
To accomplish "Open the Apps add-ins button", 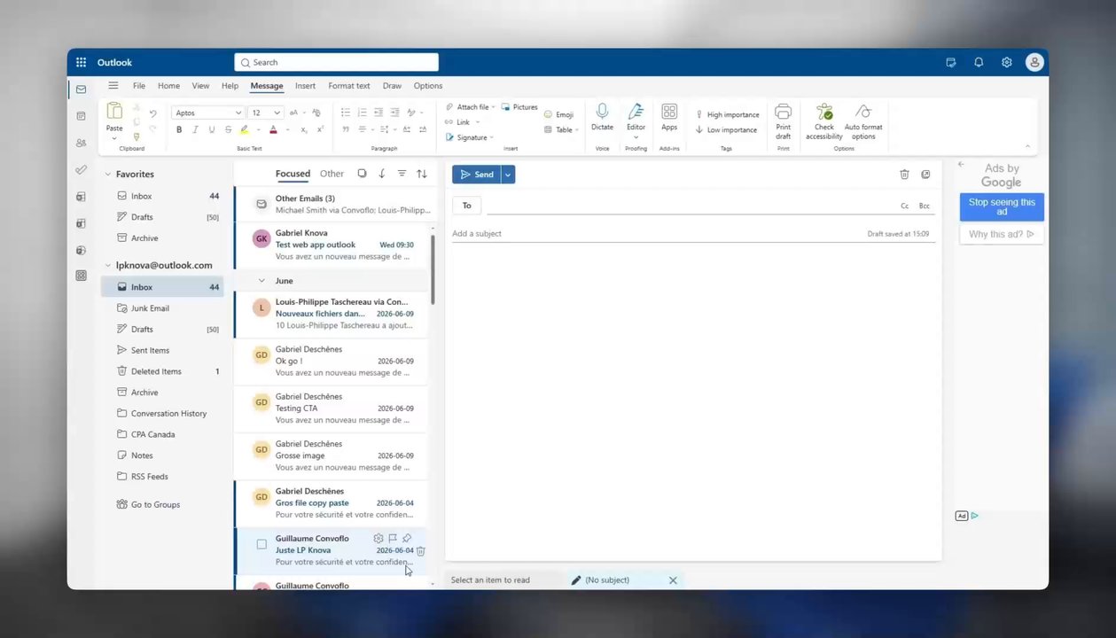I will click(x=669, y=117).
